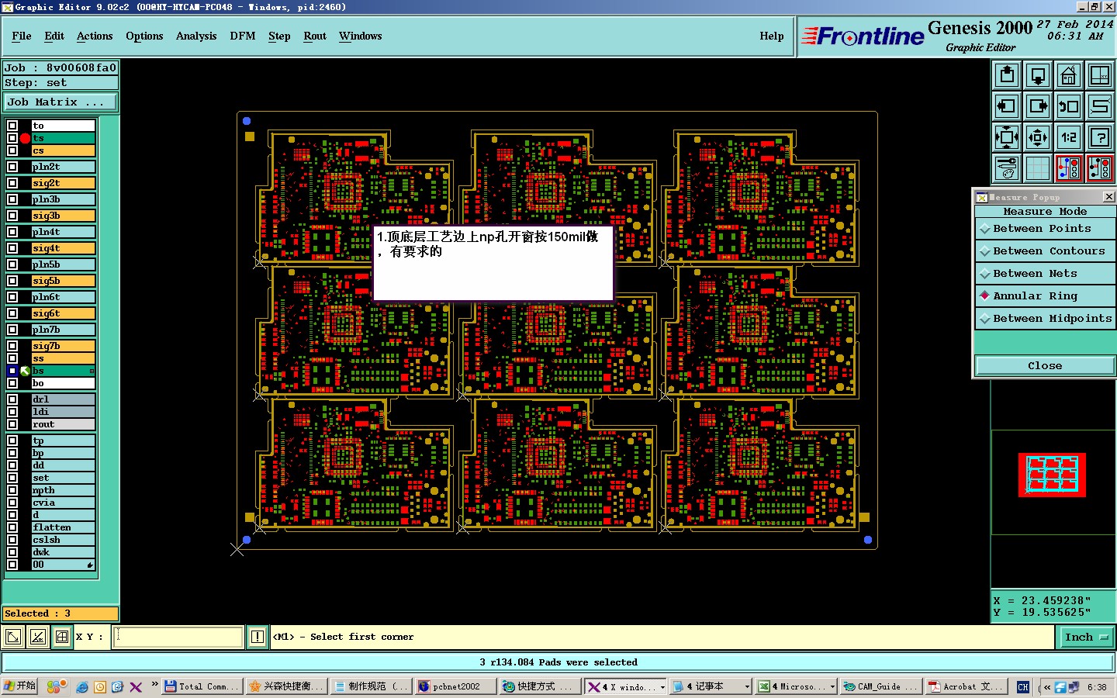Click the CH language indicator in taskbar
This screenshot has height=698, width=1117.
(1023, 686)
